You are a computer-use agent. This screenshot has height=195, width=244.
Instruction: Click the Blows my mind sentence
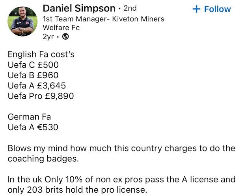[x=121, y=148]
